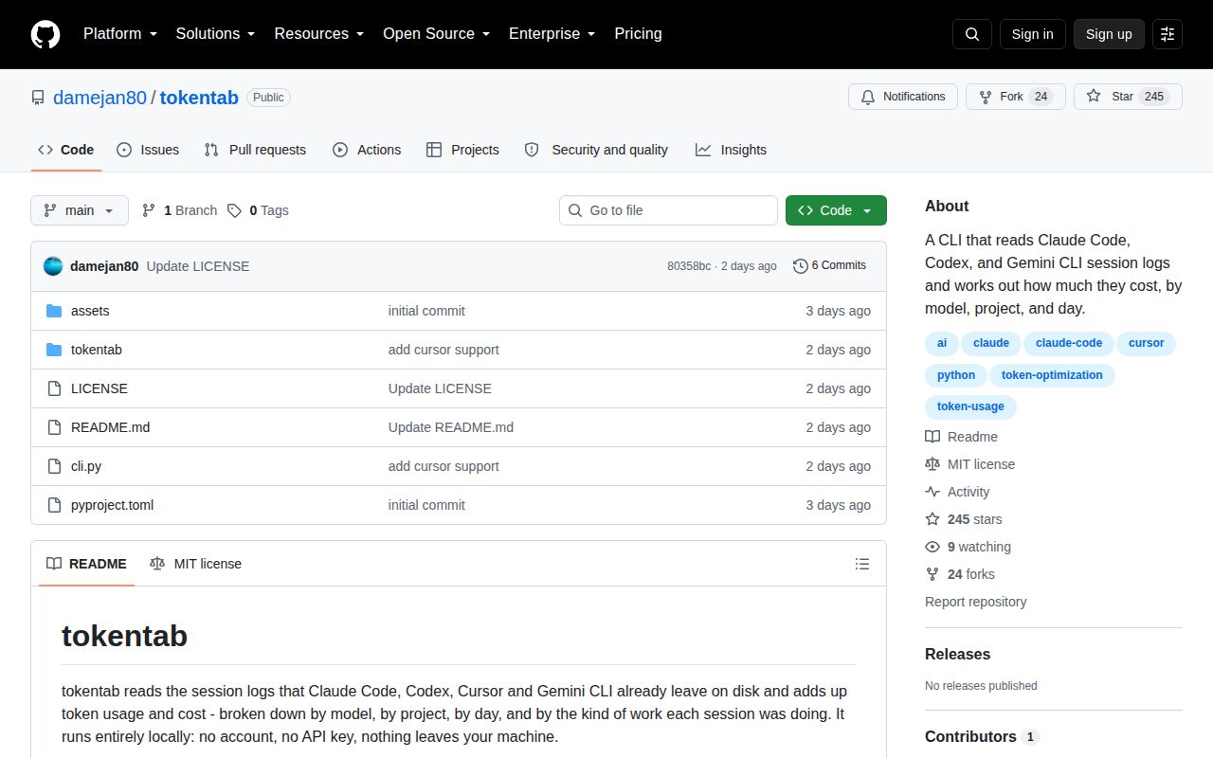Click Report repository link
The image size is (1213, 758).
click(x=975, y=602)
